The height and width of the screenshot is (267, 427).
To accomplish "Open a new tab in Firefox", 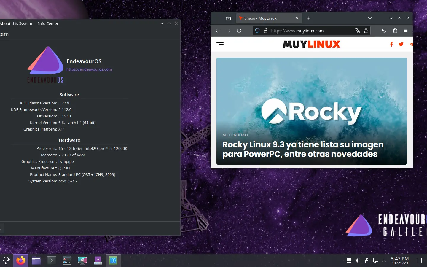I will pyautogui.click(x=308, y=18).
